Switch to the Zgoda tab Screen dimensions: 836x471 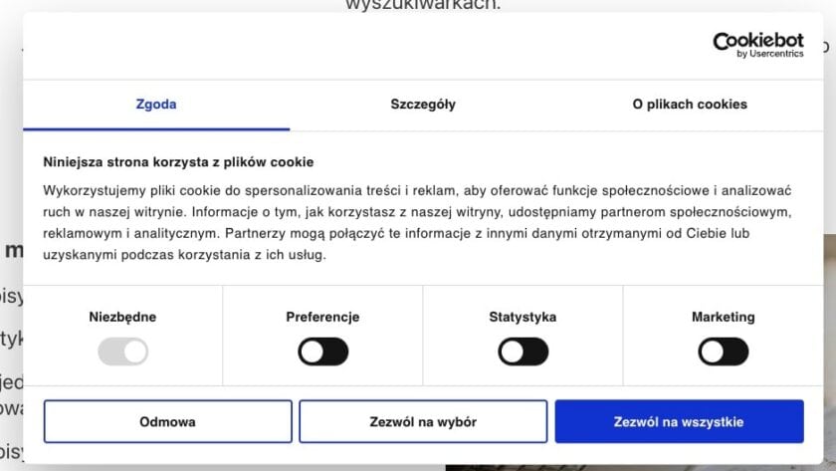click(156, 105)
